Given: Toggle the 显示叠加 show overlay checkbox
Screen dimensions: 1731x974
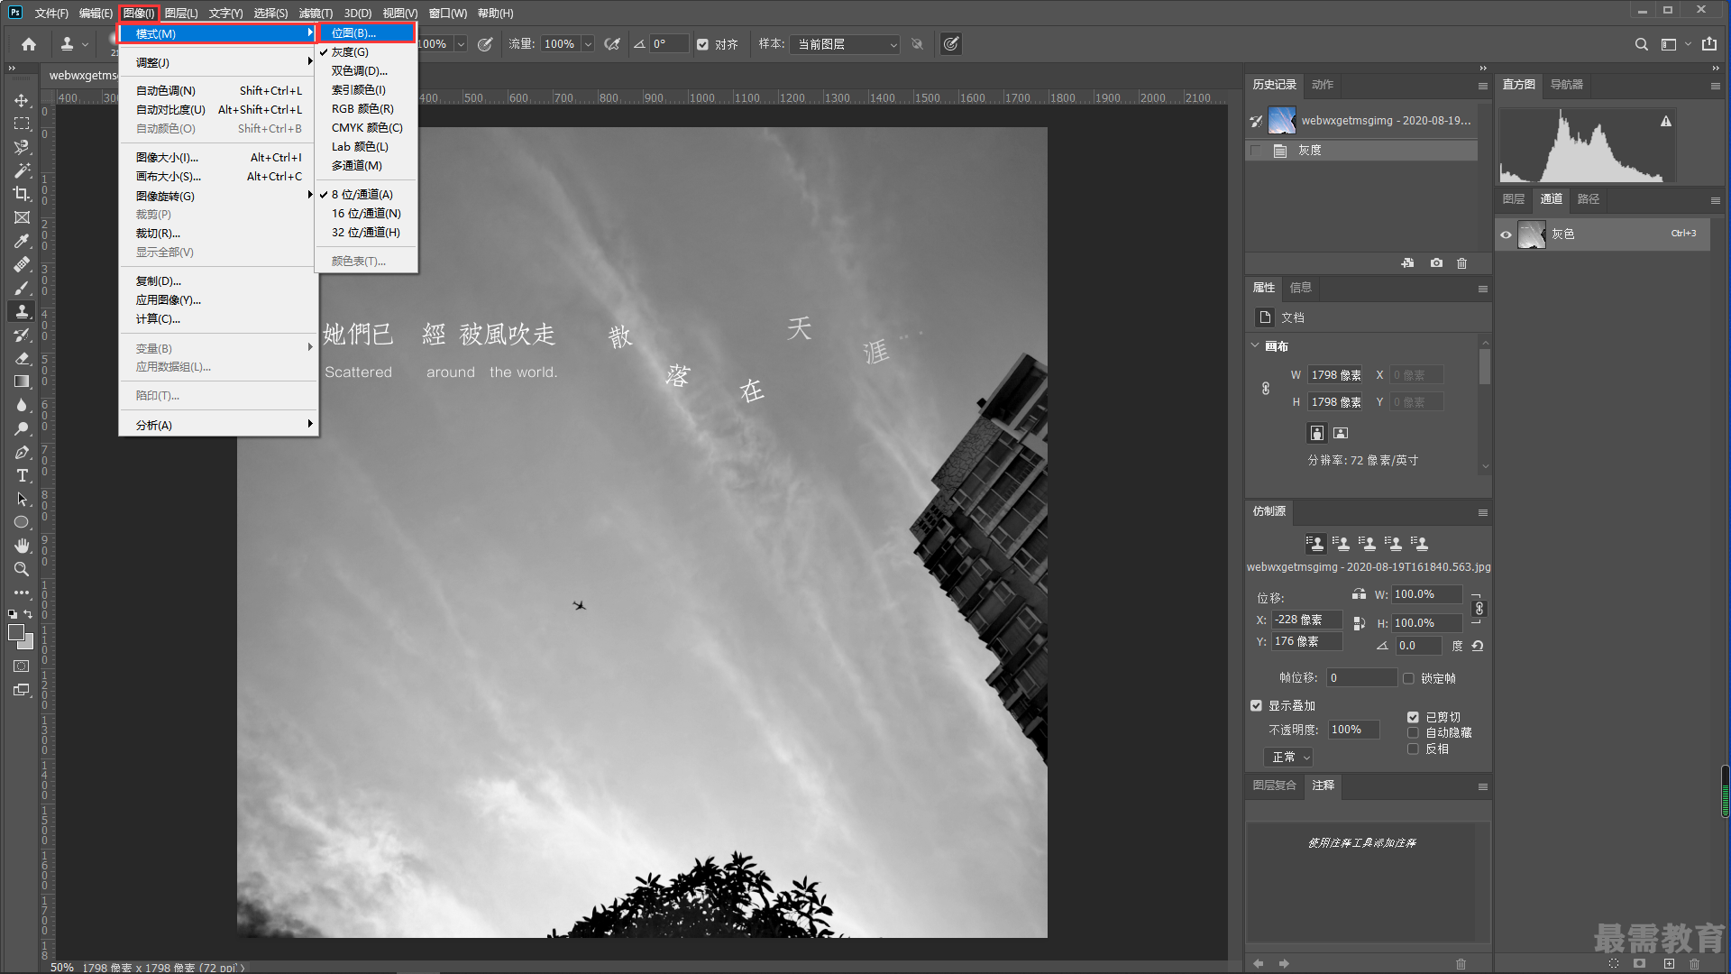Looking at the screenshot, I should (x=1256, y=705).
